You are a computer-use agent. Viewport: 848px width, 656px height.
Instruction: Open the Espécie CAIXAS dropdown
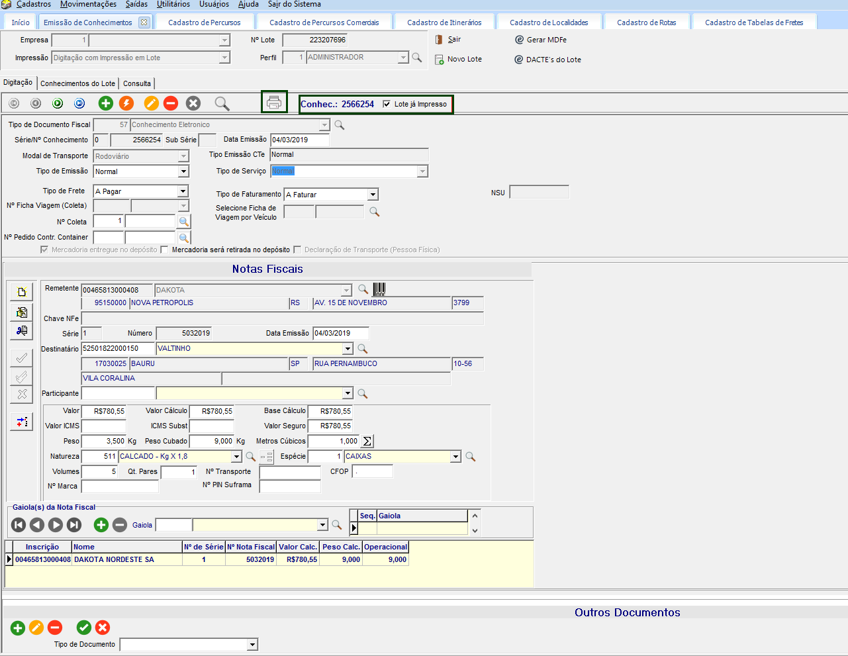455,457
